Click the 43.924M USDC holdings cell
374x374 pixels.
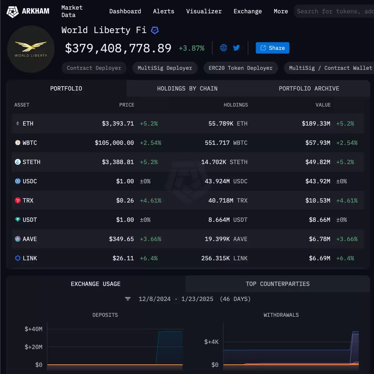pyautogui.click(x=226, y=181)
